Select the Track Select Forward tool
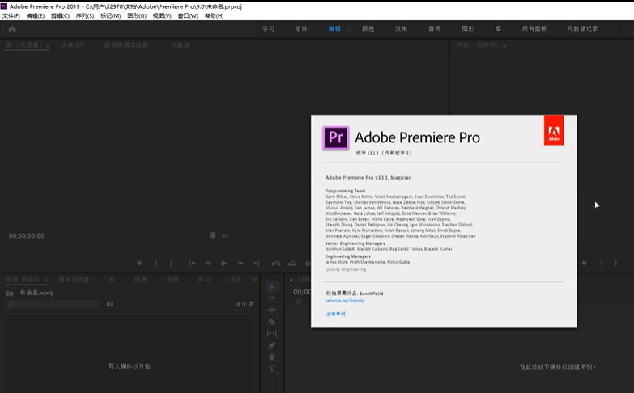This screenshot has width=634, height=393. point(272,298)
